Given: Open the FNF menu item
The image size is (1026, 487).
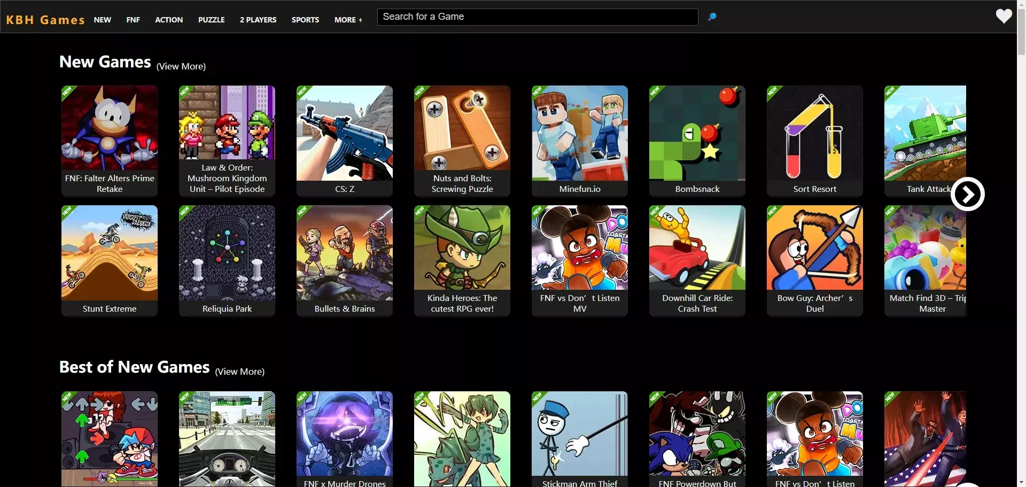Looking at the screenshot, I should 133,20.
